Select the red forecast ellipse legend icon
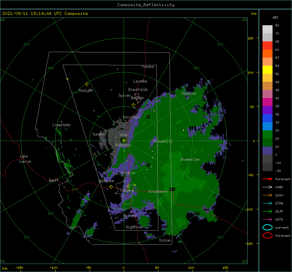This screenshot has height=272, width=292. coord(267,235)
